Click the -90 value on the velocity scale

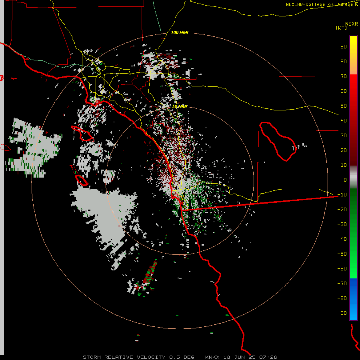pyautogui.click(x=342, y=313)
